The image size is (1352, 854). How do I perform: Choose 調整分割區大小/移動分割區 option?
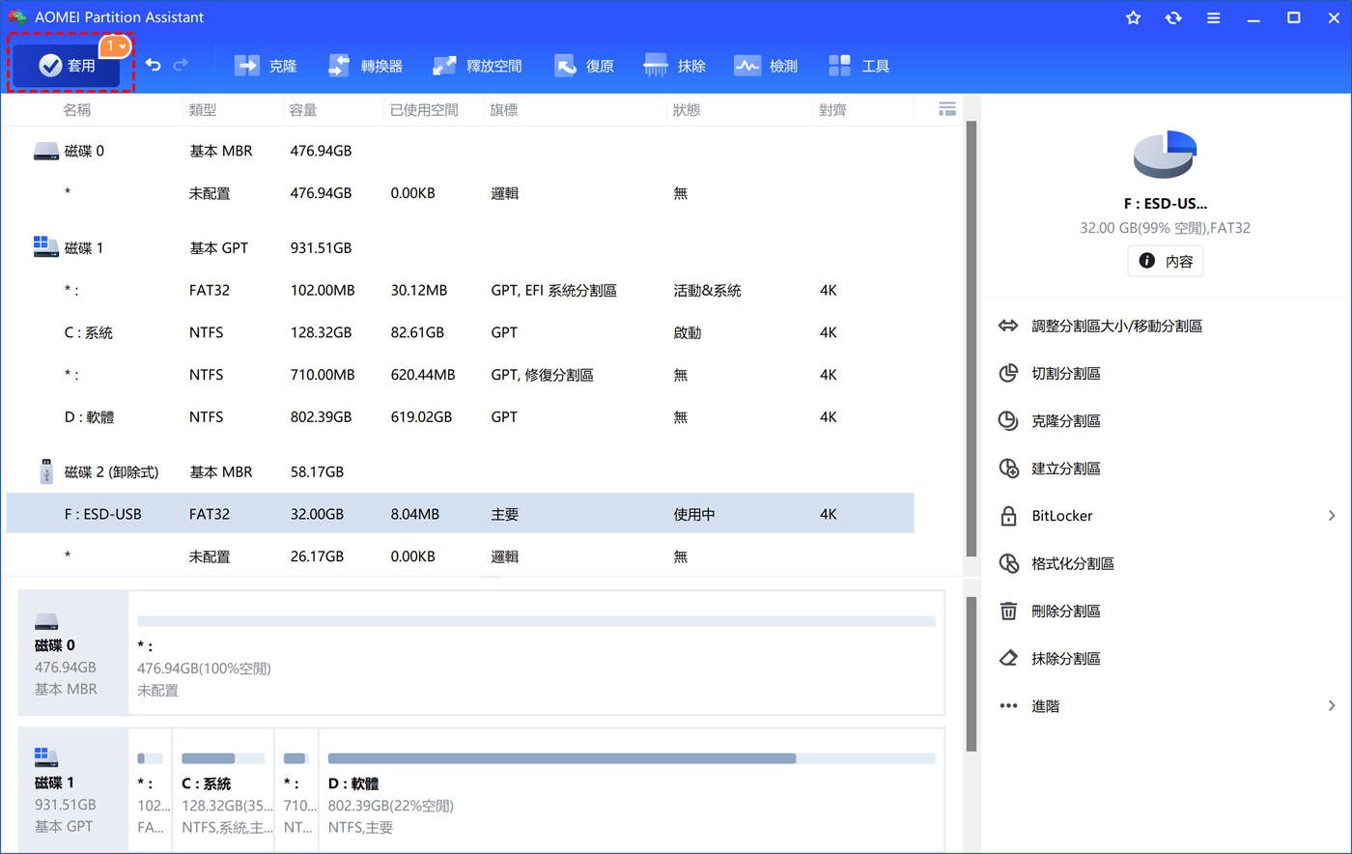tap(1117, 327)
